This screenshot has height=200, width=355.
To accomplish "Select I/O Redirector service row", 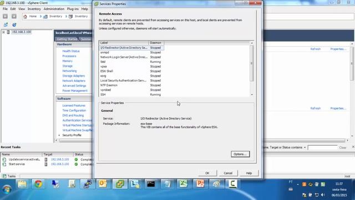I will [131, 48].
